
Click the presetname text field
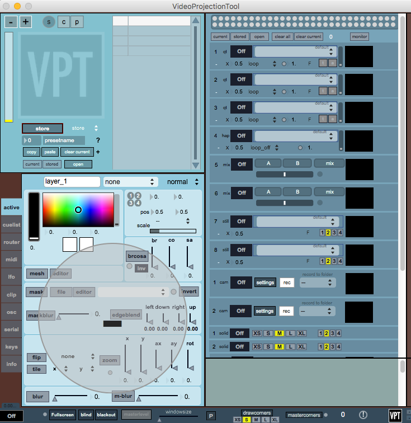(x=64, y=140)
